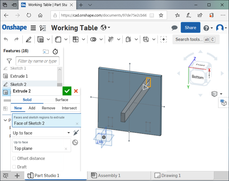Viewport: 229px width, 181px height.
Task: Open the Onshape main hamburger menu
Action: [33, 28]
